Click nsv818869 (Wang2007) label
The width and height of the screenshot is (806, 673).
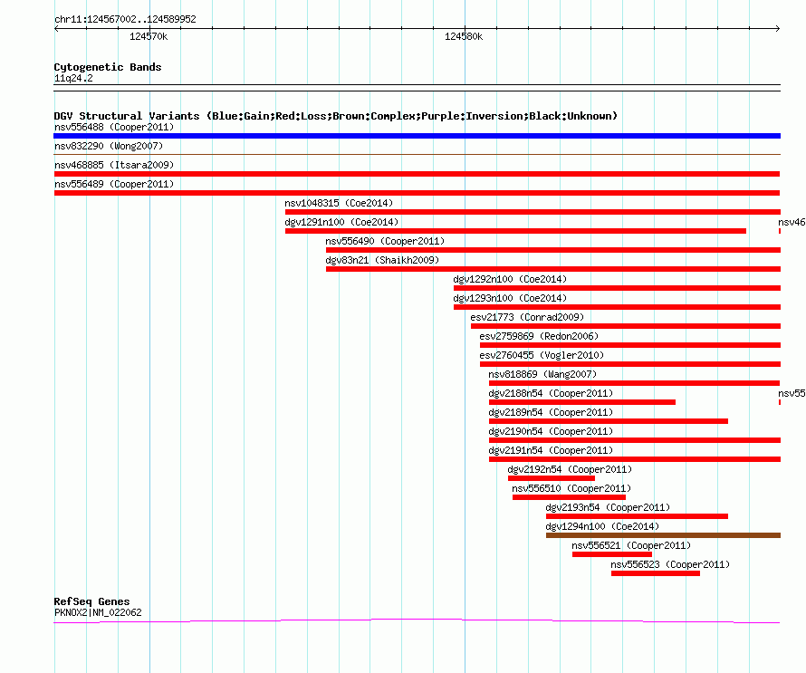(542, 374)
